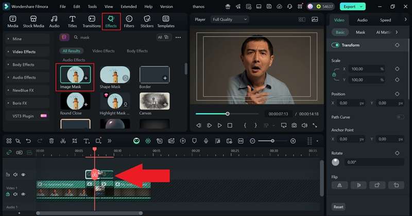Select the text tool in timeline toolbar

85,141
